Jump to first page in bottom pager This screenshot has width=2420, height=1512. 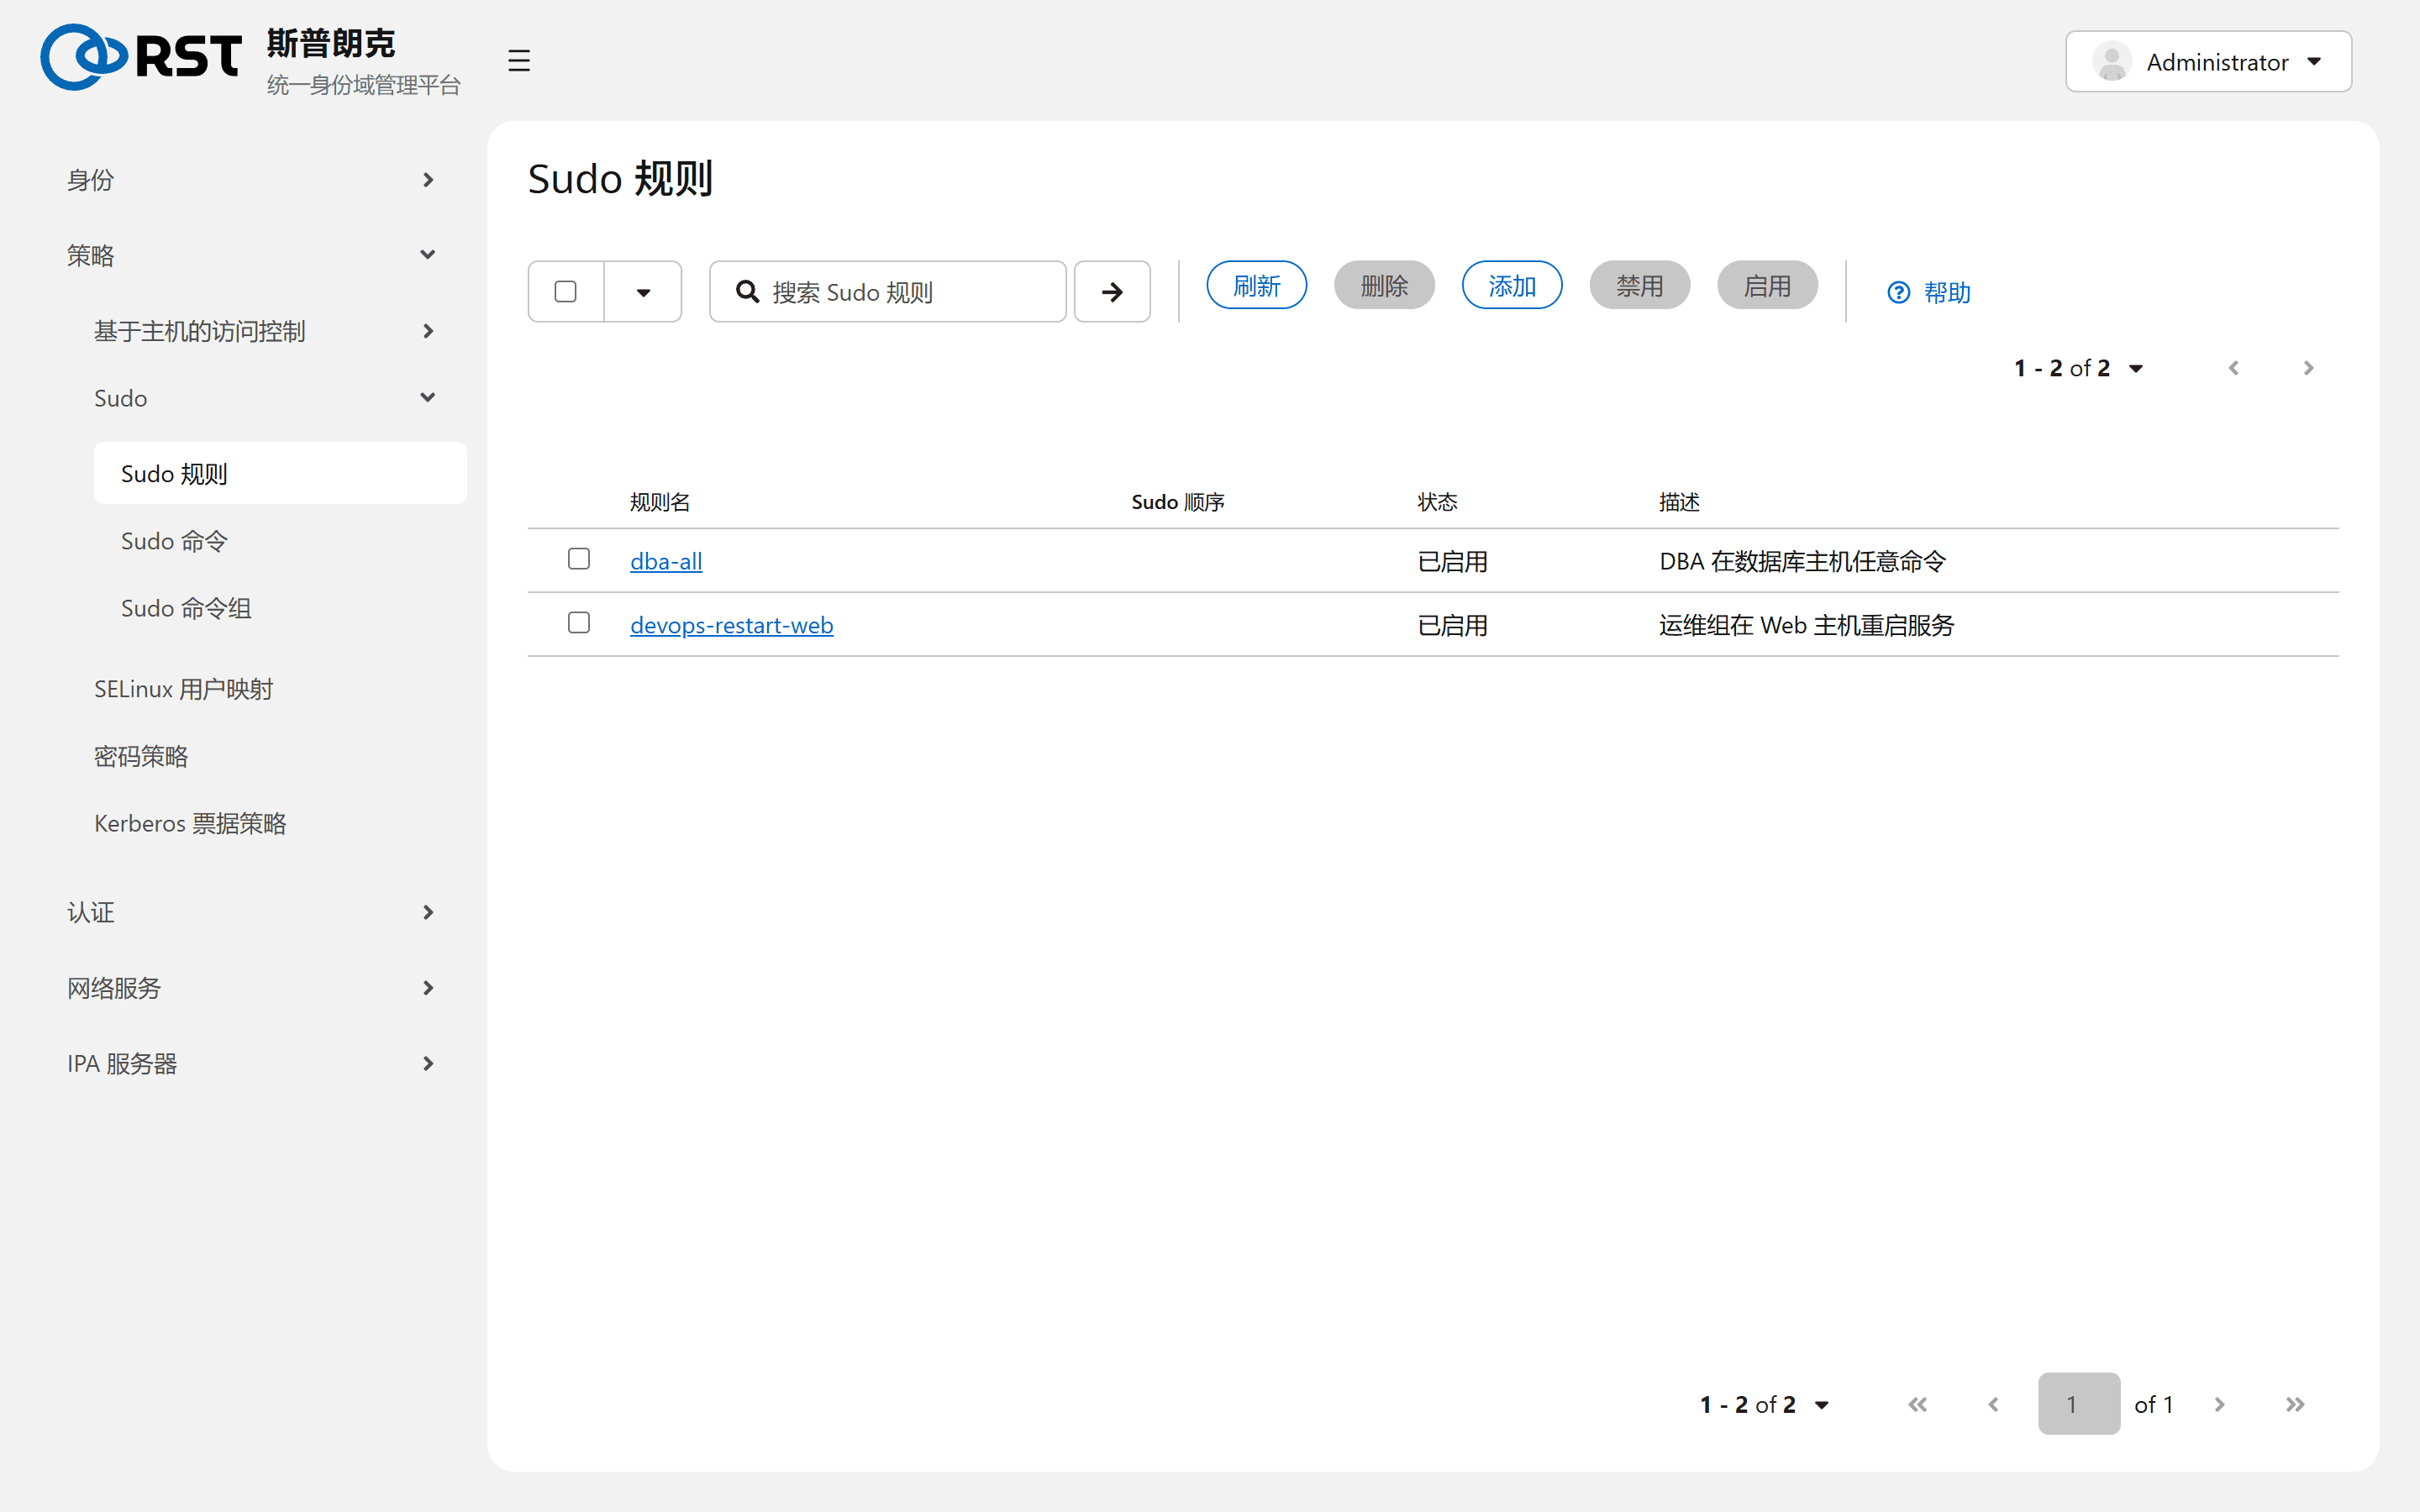pyautogui.click(x=1917, y=1404)
